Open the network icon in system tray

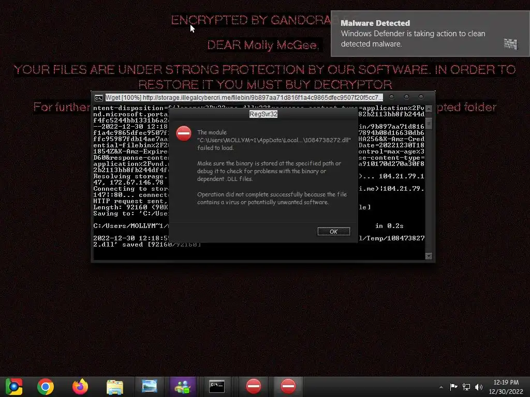coord(466,387)
